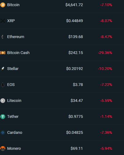
Task: Click the green Tether icon
Action: (3, 117)
